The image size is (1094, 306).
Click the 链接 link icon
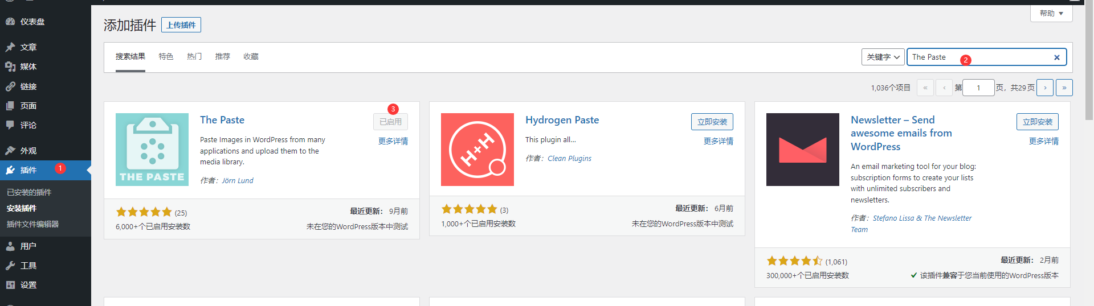click(10, 86)
